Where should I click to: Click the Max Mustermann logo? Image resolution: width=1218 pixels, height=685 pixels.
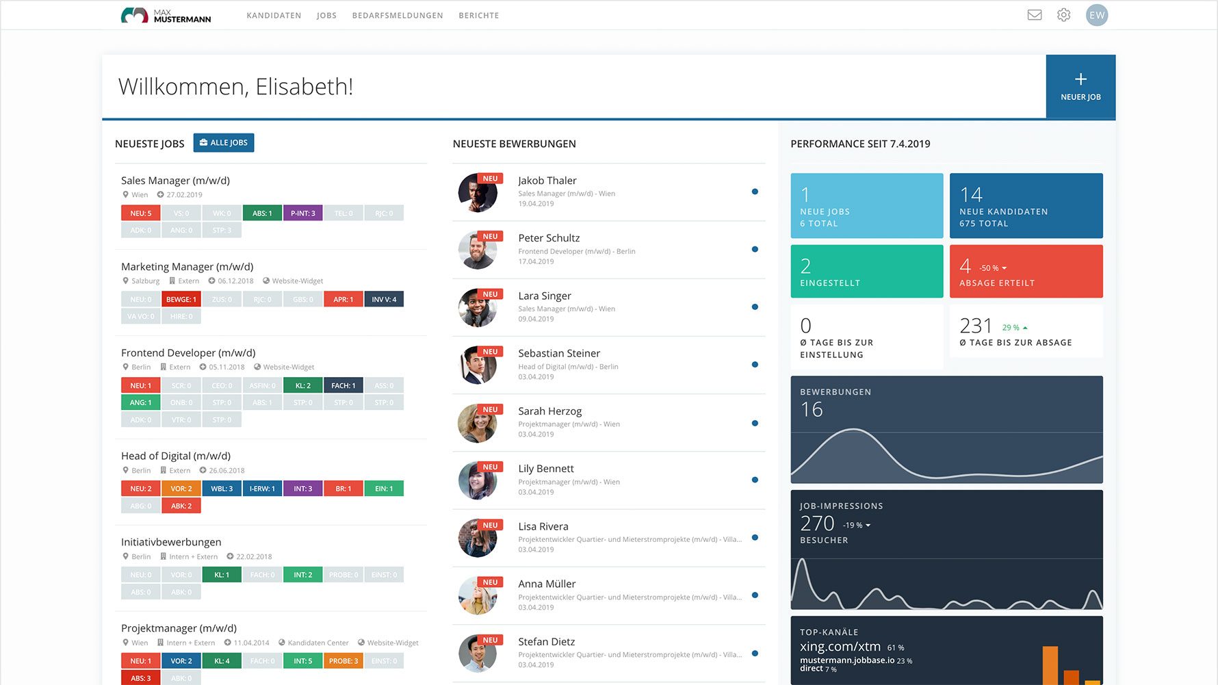[166, 15]
